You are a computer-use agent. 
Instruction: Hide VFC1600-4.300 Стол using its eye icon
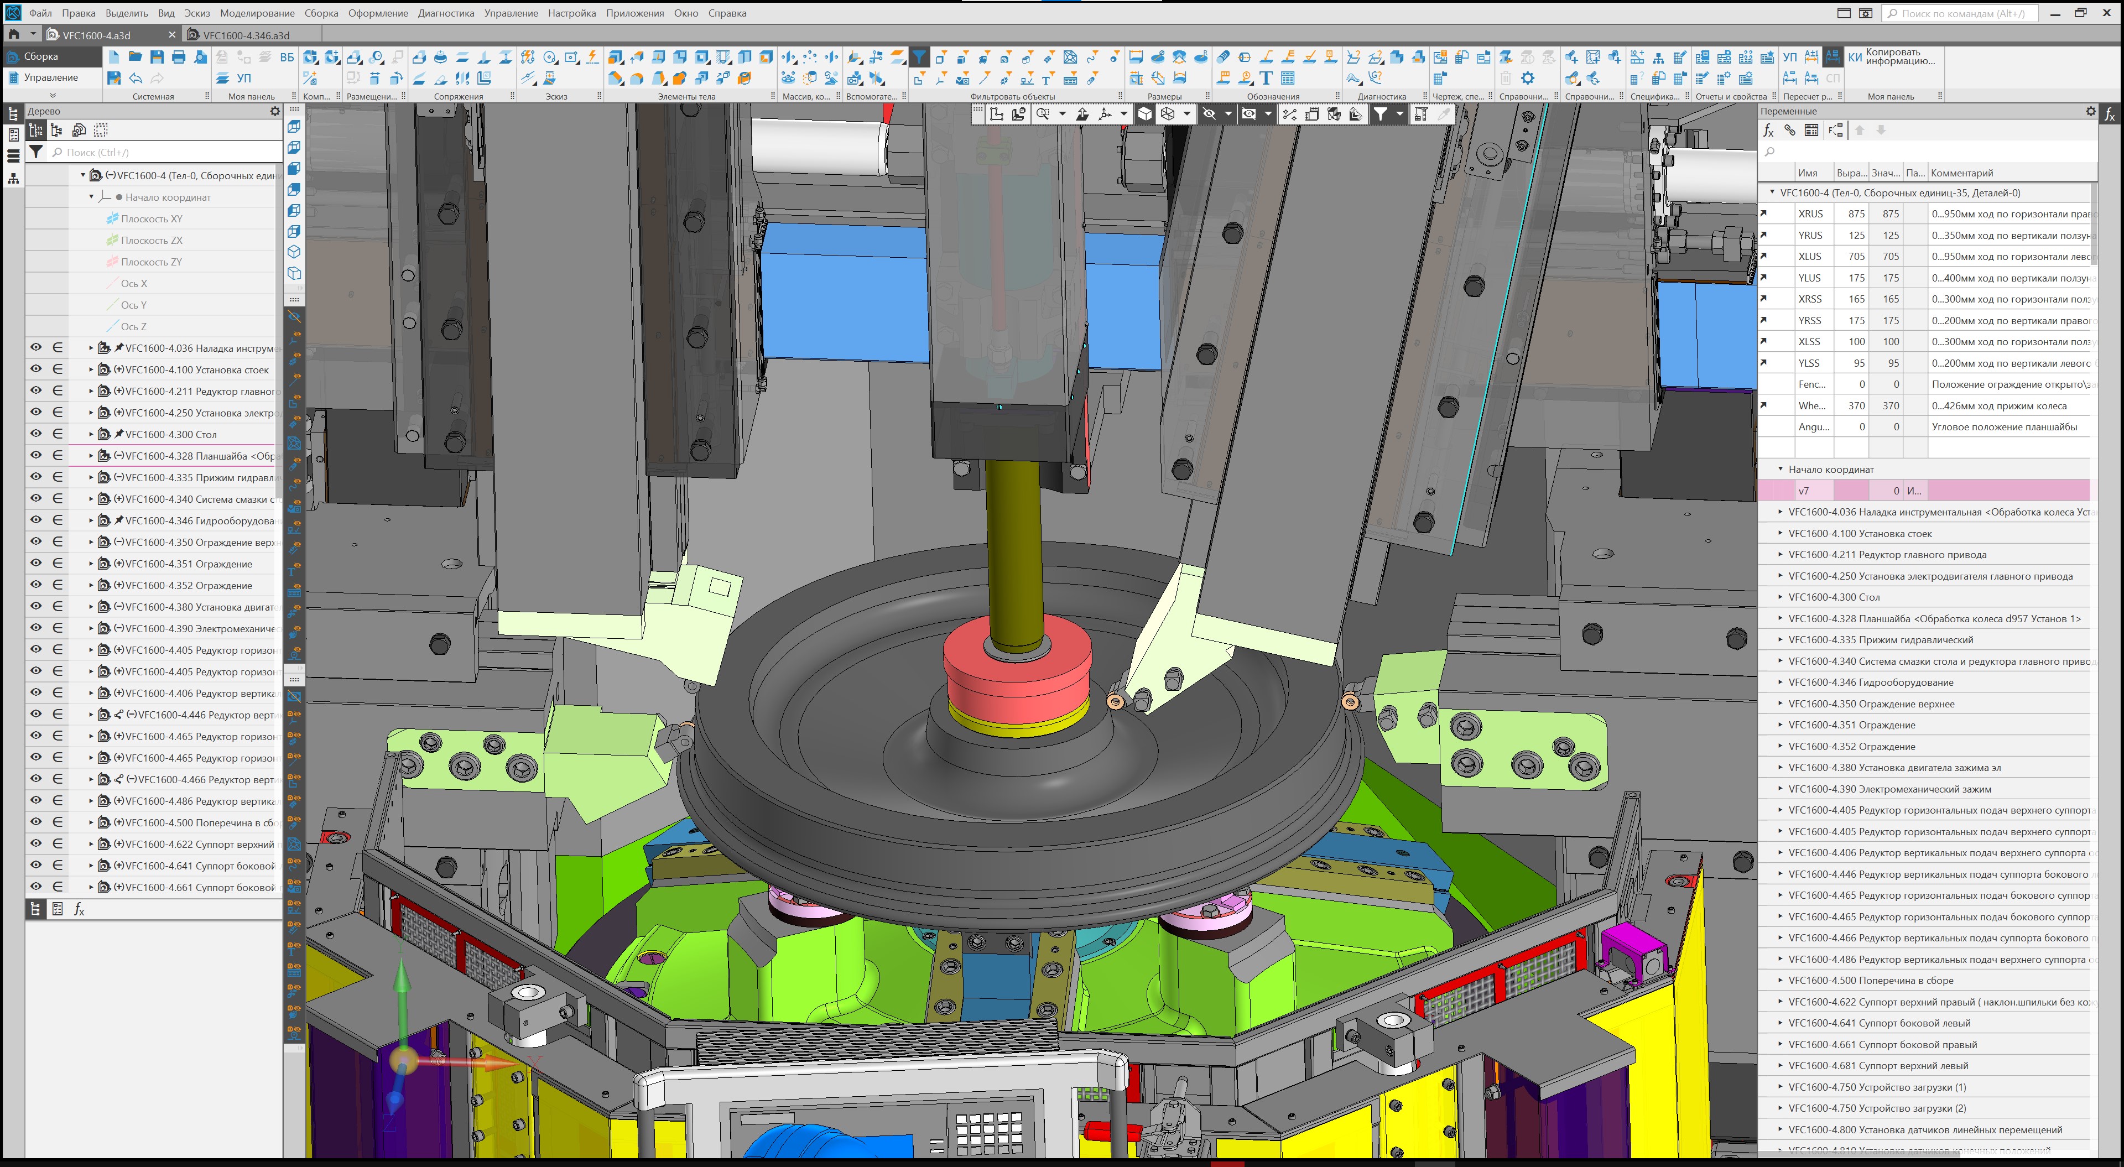pos(37,434)
